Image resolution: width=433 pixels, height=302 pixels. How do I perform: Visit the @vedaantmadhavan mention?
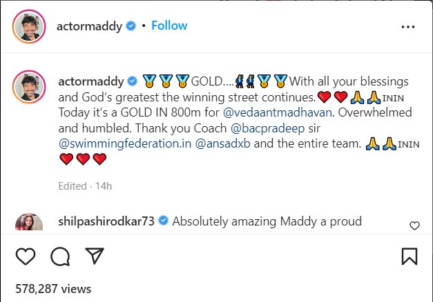point(277,112)
